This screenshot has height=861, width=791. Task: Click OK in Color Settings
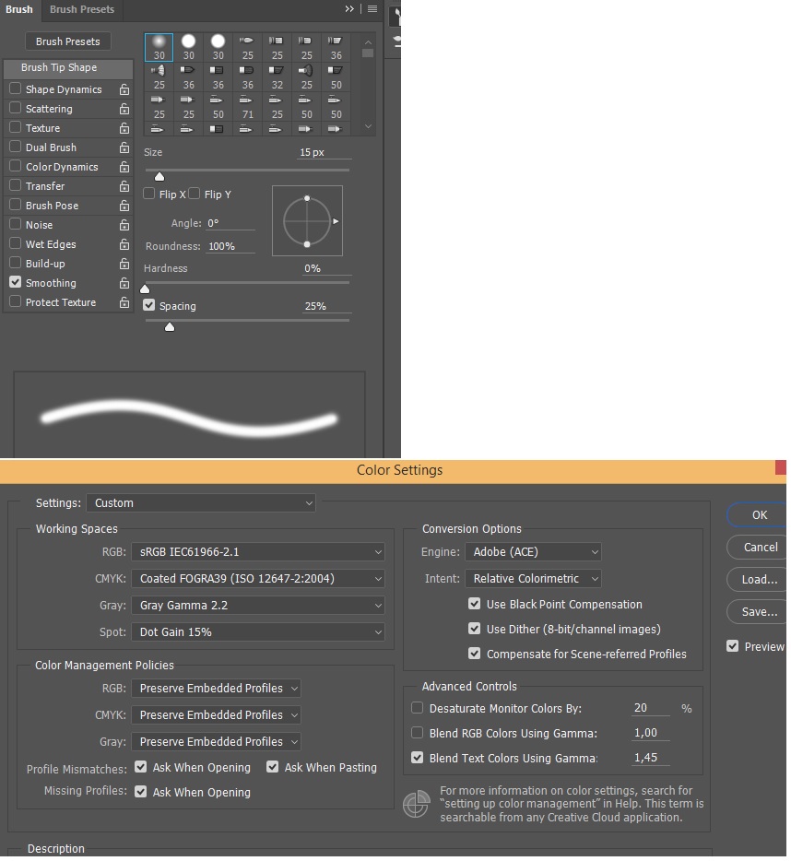(758, 515)
